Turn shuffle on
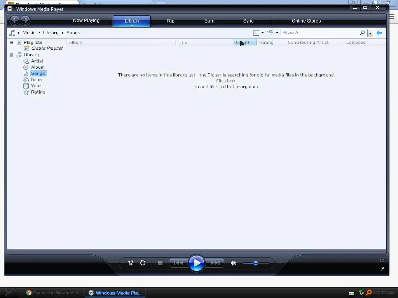Image resolution: width=398 pixels, height=298 pixels. pos(131,263)
